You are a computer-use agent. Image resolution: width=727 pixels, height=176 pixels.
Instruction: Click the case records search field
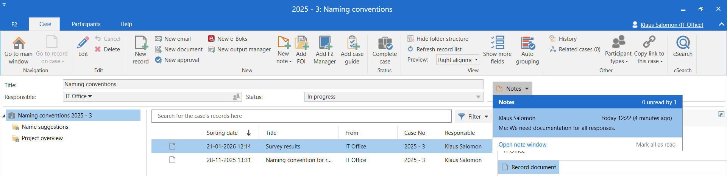301,116
